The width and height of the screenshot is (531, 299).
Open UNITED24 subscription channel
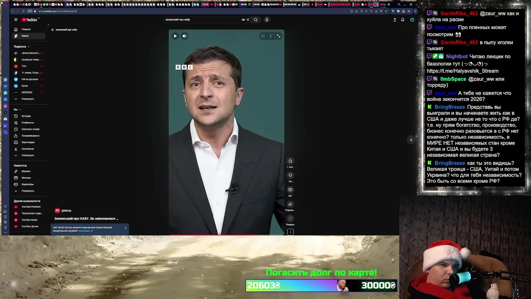coord(28,92)
